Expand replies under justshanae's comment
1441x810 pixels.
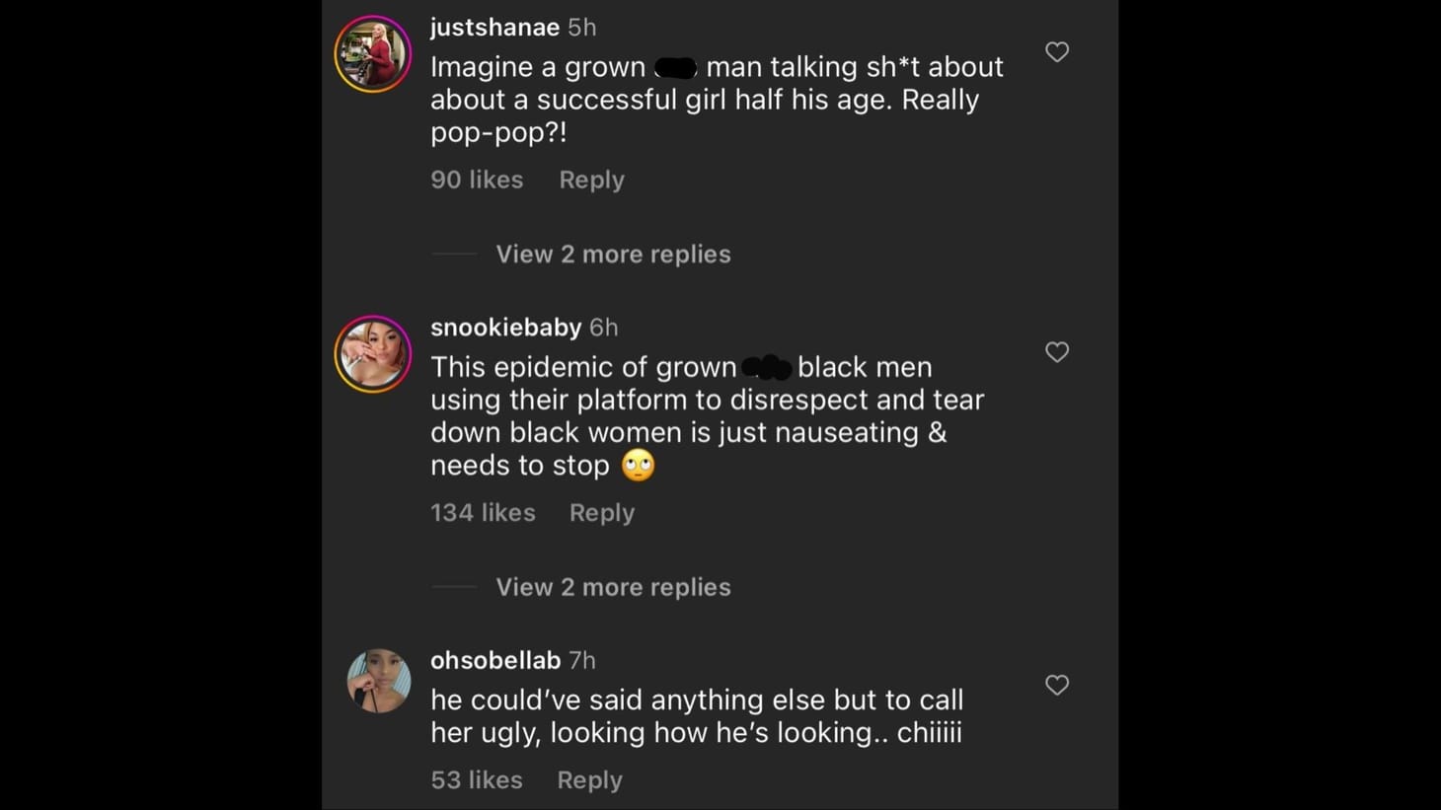click(612, 254)
